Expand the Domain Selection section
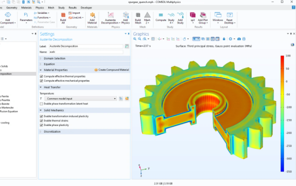296x186 pixels. click(84, 58)
